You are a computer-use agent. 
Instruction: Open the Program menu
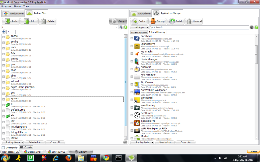coord(6,6)
